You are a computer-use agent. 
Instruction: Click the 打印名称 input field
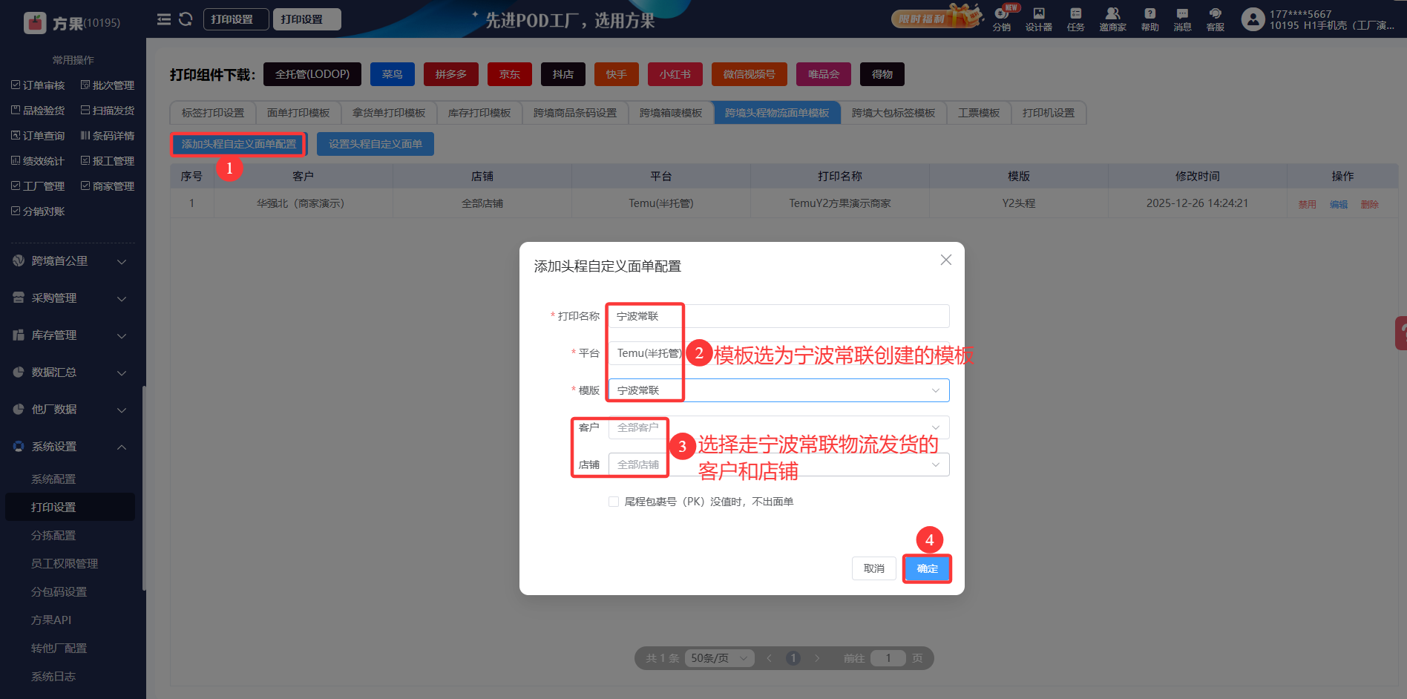tap(778, 316)
